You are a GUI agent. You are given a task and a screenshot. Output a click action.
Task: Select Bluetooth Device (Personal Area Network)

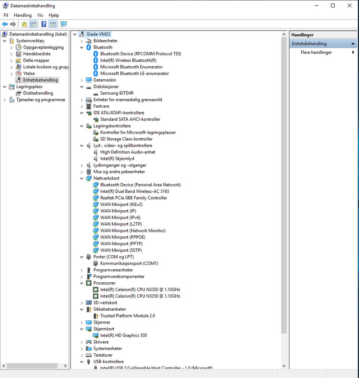(x=140, y=185)
